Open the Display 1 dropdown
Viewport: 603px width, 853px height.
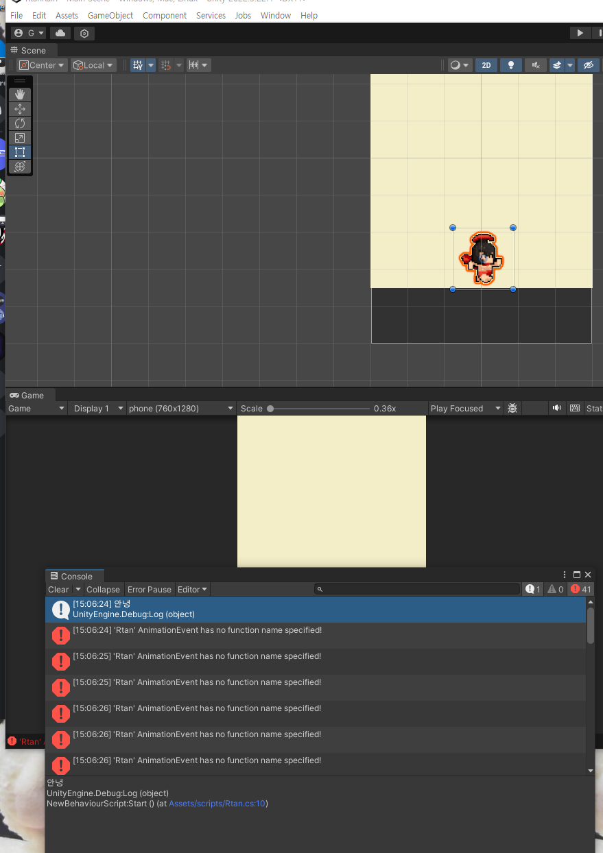[98, 408]
